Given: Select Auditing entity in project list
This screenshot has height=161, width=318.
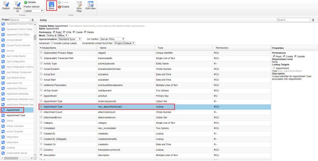Looking at the screenshot, I should [11, 148].
